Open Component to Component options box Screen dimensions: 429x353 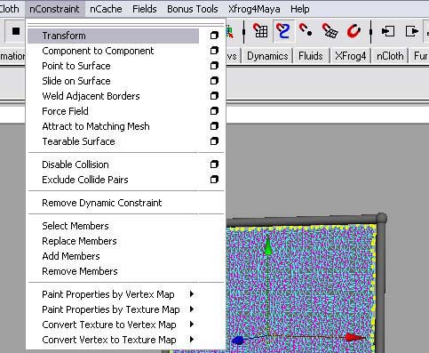(x=214, y=51)
